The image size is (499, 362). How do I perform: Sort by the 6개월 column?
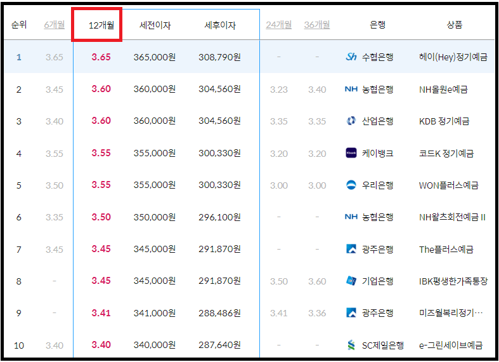pos(55,25)
